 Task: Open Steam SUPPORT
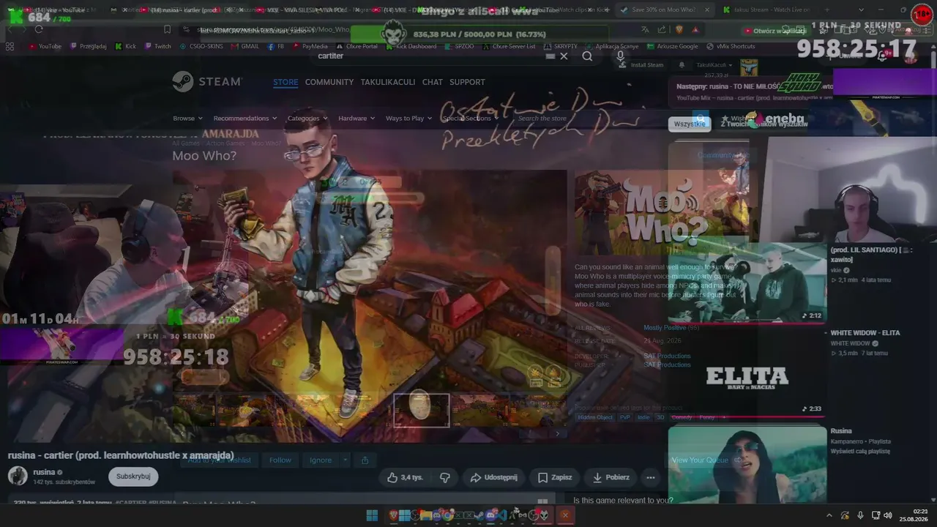coord(467,82)
